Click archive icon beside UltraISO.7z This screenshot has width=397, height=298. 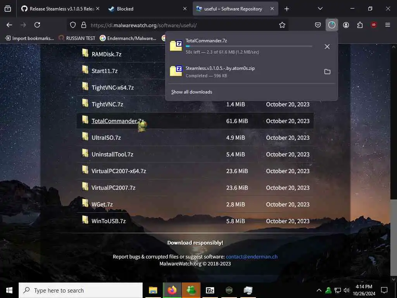click(85, 137)
